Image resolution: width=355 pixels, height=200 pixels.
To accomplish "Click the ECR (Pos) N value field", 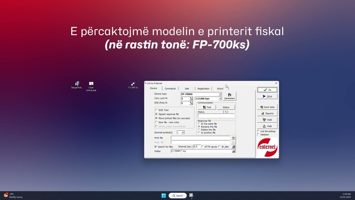I will (185, 103).
